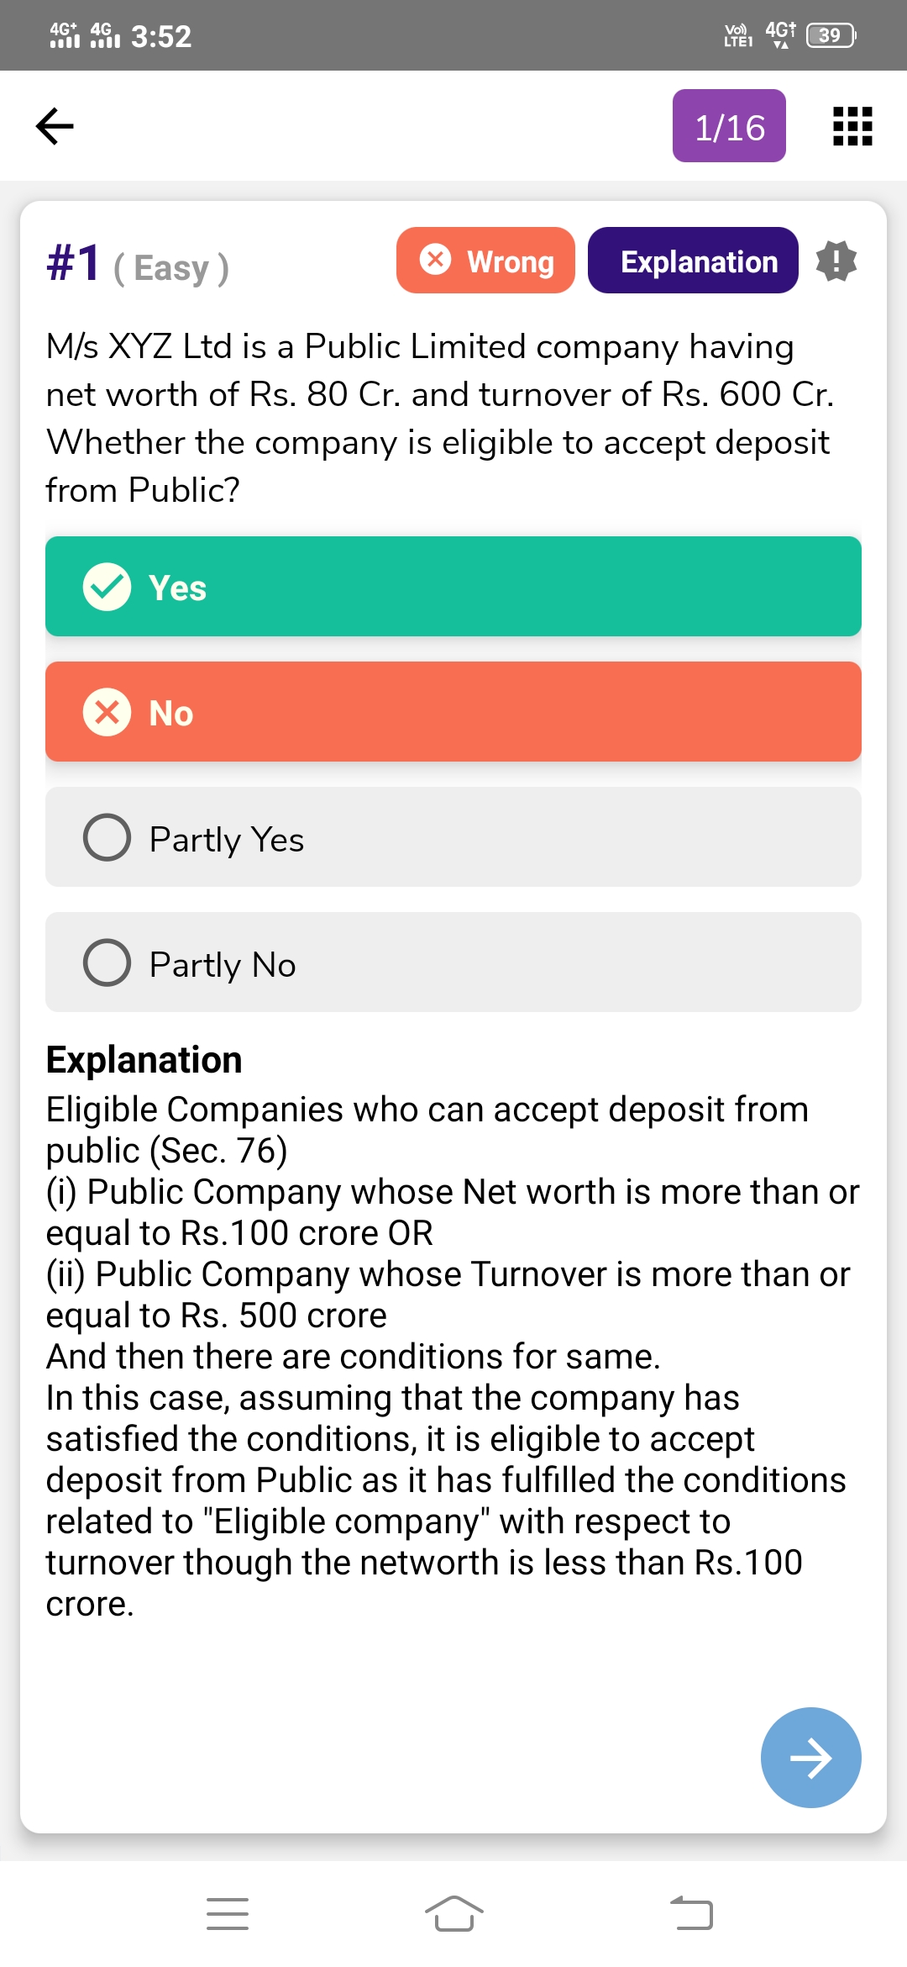Open the question grid overview icon
907x1967 pixels.
click(x=852, y=126)
